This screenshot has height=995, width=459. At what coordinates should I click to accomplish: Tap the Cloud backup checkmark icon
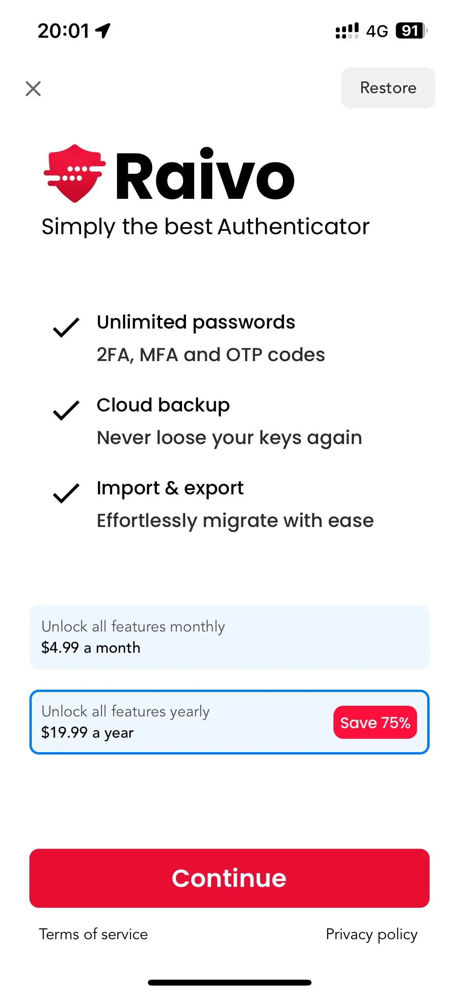(x=66, y=410)
